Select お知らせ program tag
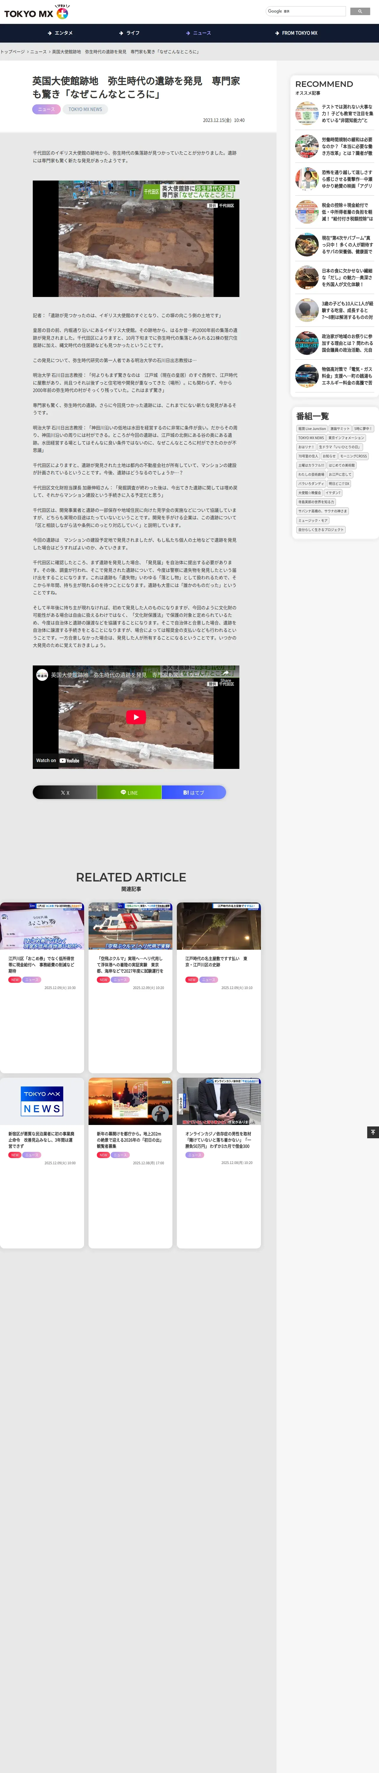The image size is (379, 1773). point(329,456)
